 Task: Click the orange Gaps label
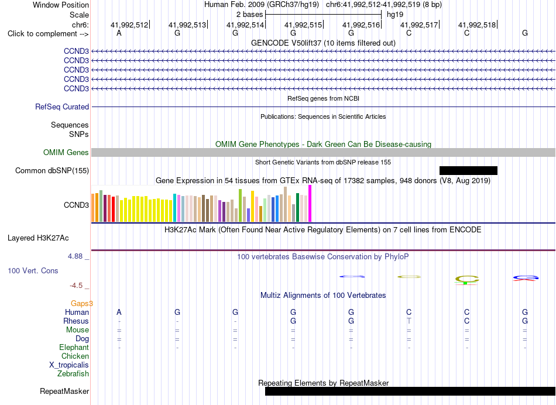(x=81, y=304)
